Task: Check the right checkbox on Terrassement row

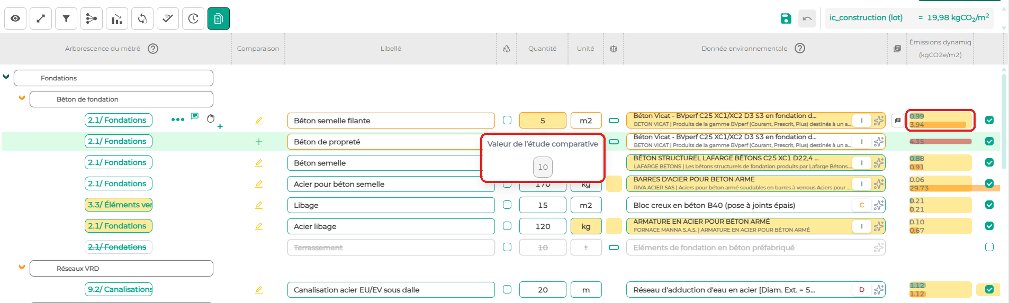Action: [989, 247]
